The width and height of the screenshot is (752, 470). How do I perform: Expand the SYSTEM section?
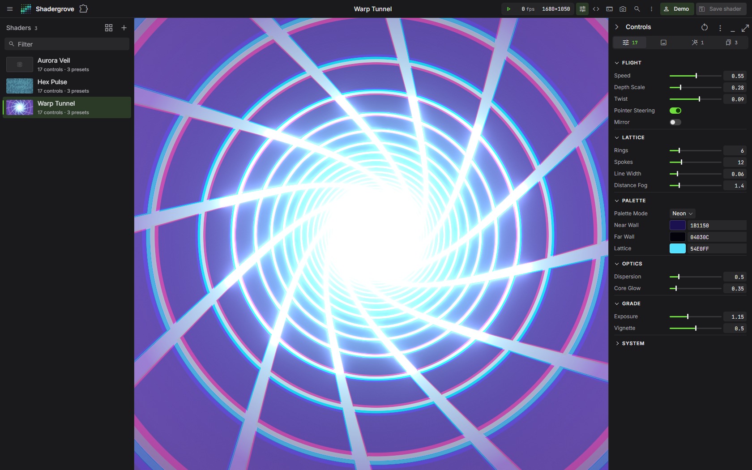click(629, 343)
